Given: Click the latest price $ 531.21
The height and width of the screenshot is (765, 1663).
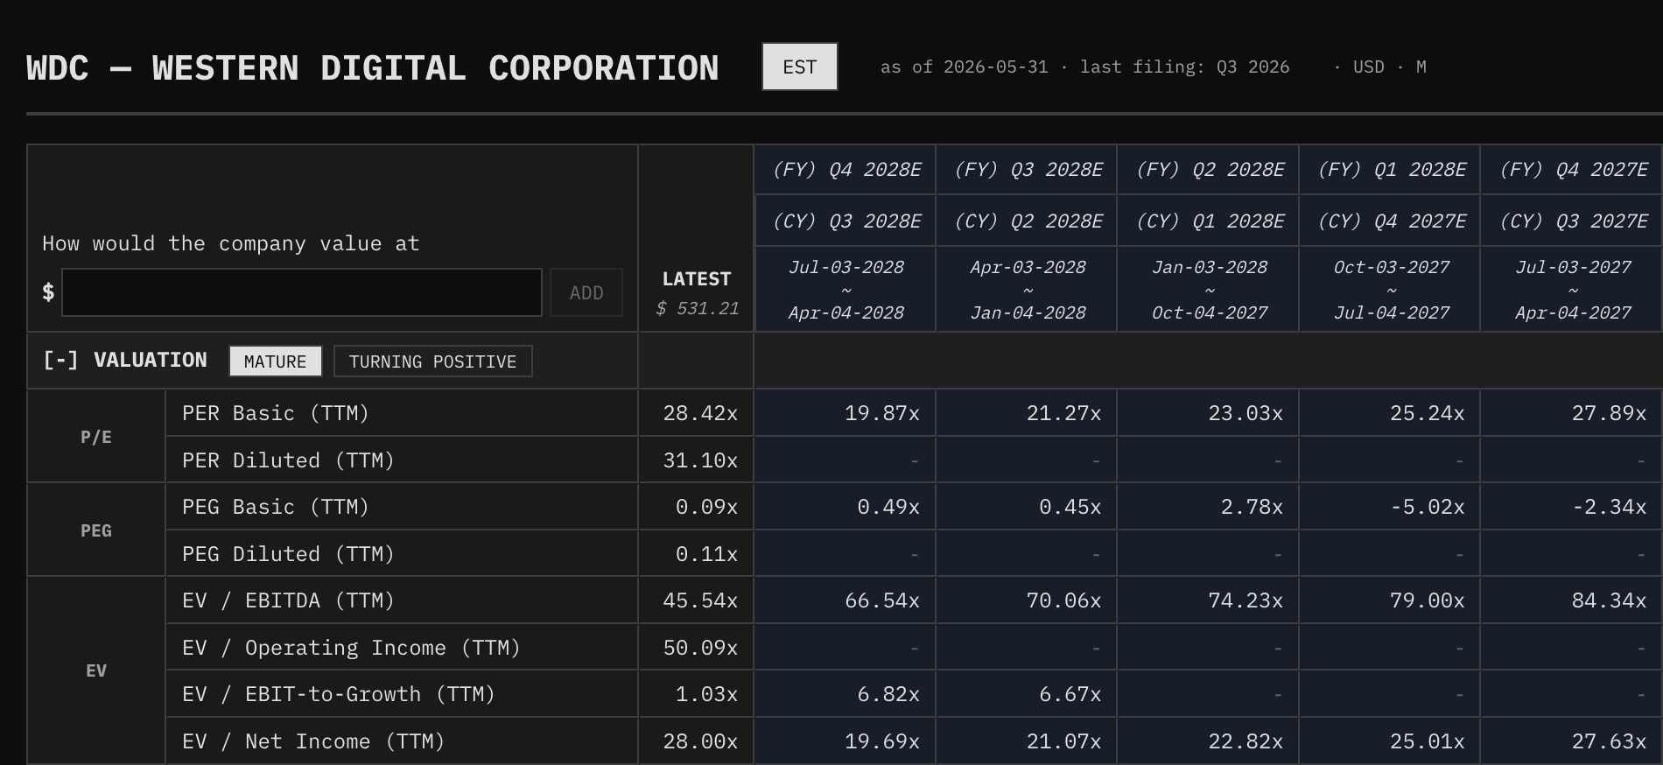Looking at the screenshot, I should [697, 308].
